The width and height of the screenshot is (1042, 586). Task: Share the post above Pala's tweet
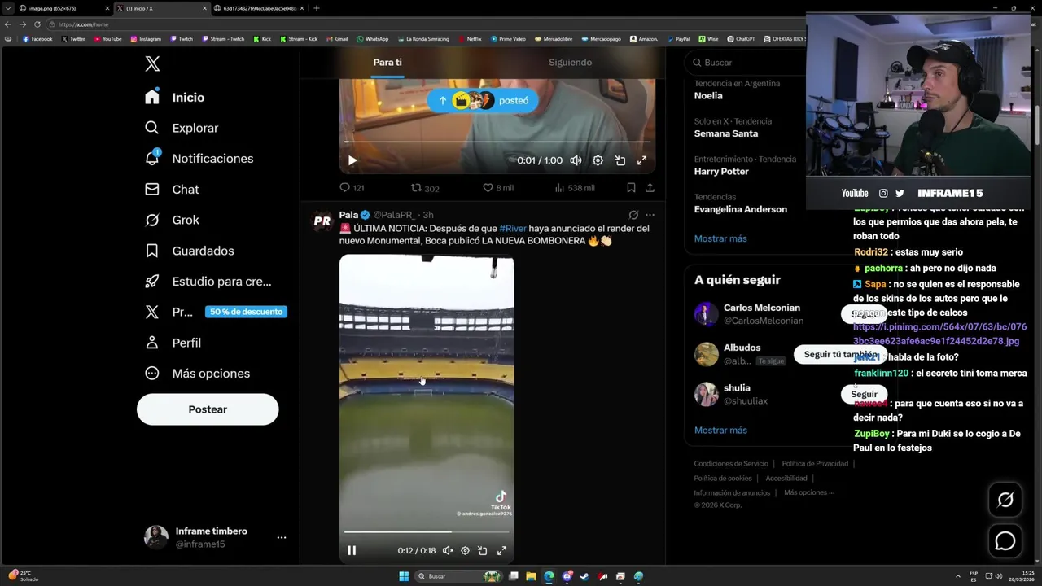tap(650, 188)
